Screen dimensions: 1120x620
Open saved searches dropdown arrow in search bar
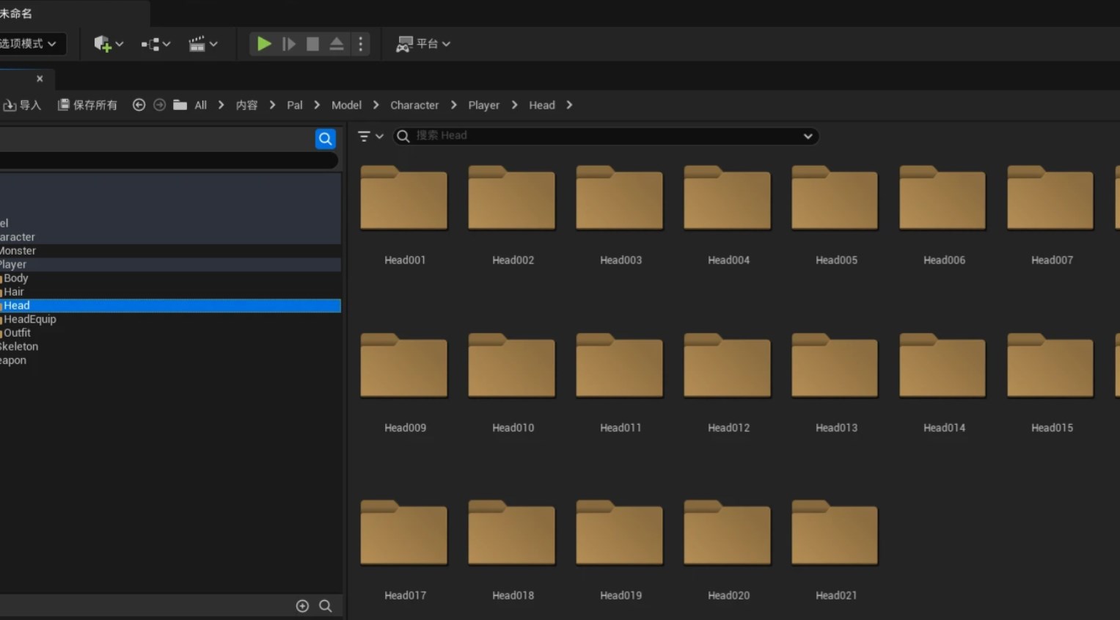click(x=808, y=136)
